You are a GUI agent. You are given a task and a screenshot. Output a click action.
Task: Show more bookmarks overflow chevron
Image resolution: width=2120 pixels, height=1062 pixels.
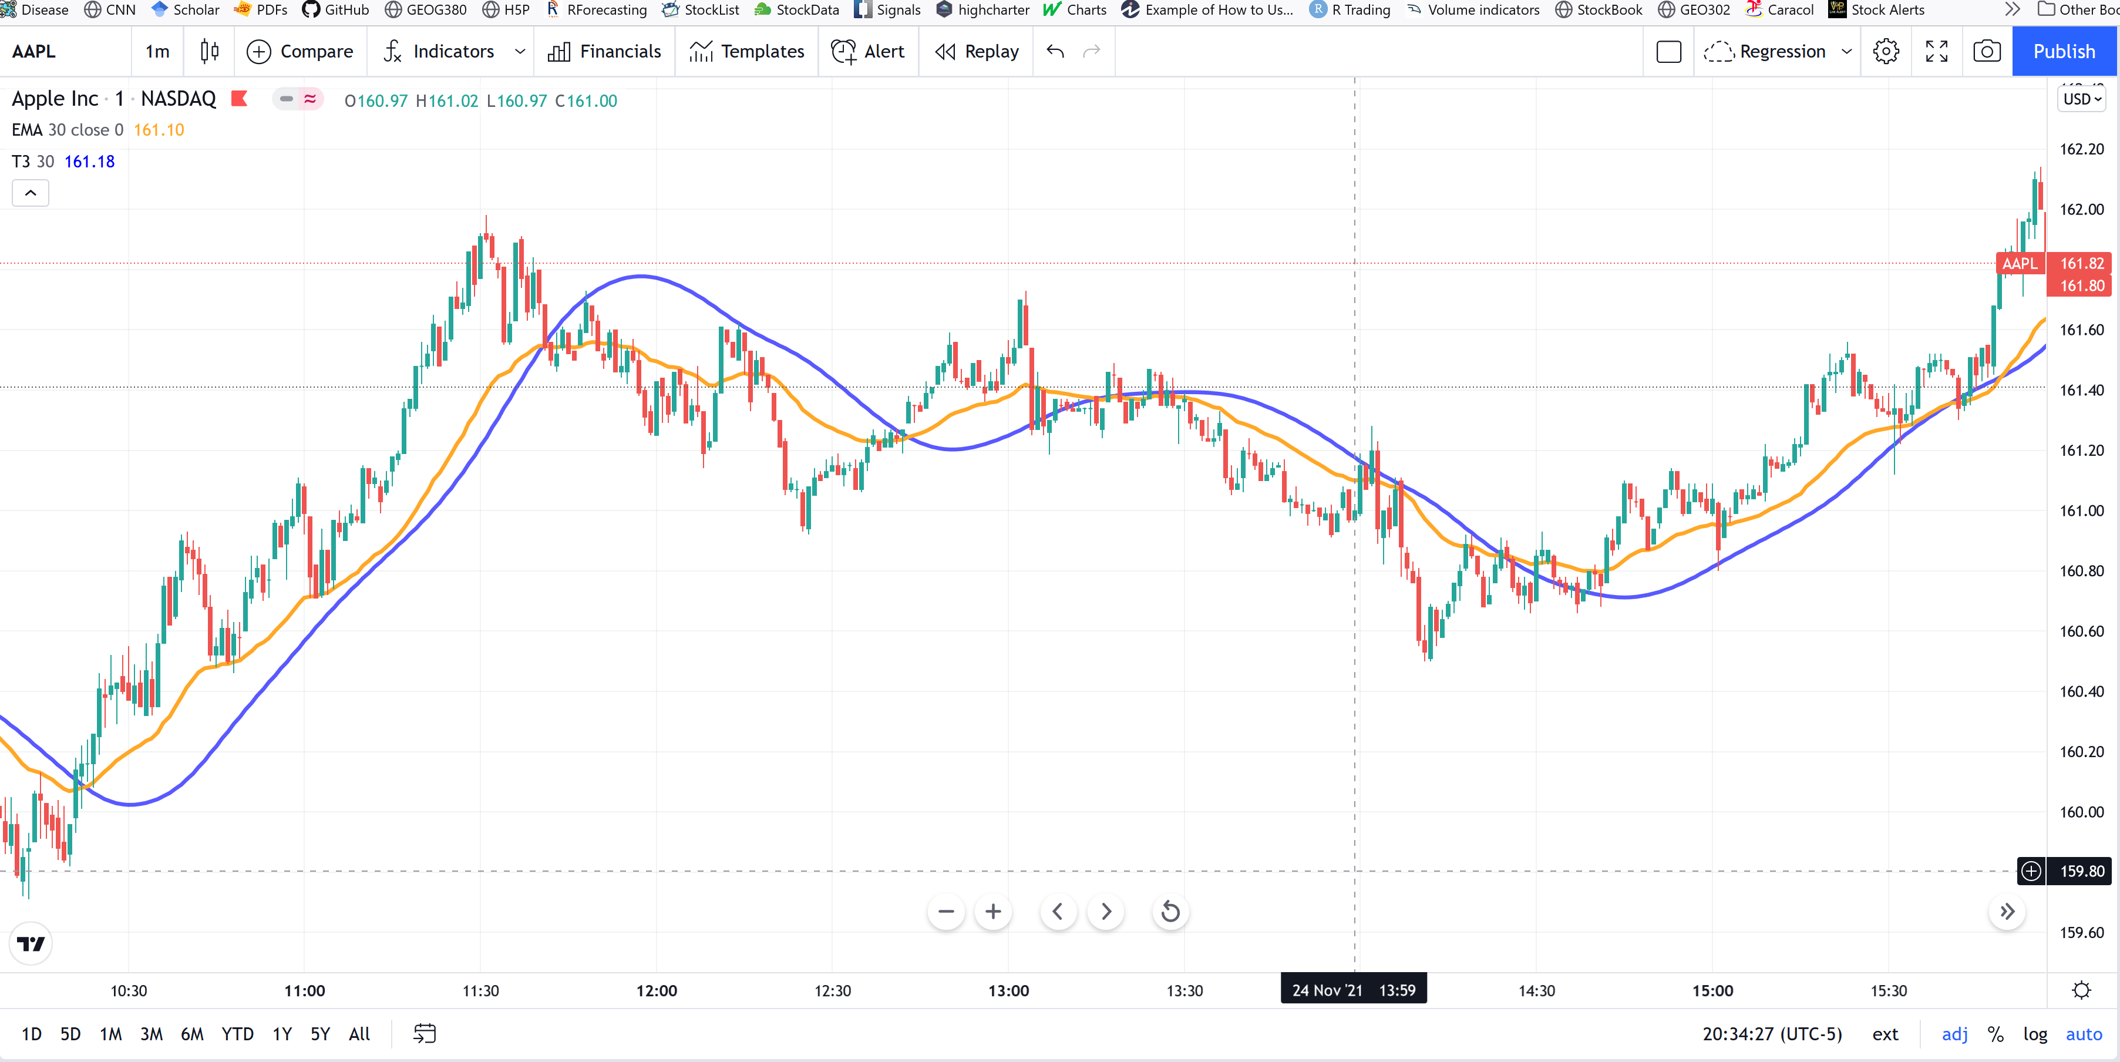pos(2012,10)
